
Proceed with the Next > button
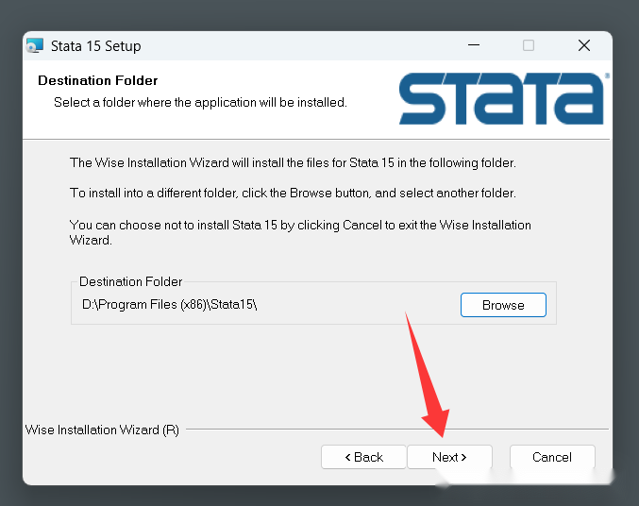coord(449,457)
